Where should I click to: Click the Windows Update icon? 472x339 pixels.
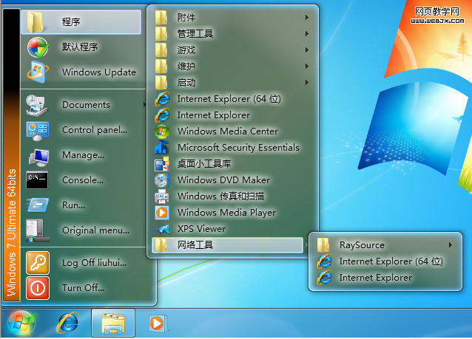click(38, 72)
